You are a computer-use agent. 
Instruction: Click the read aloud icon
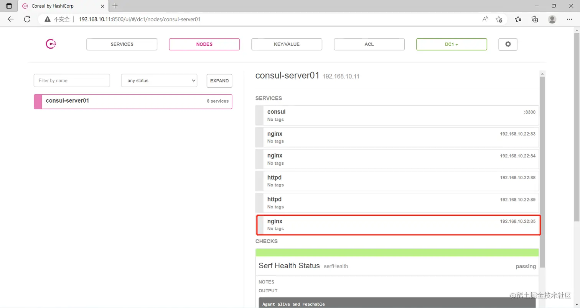point(485,19)
